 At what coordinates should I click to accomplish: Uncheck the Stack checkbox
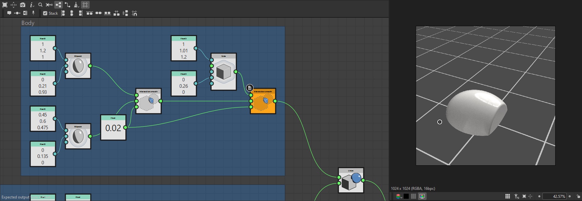[x=45, y=13]
